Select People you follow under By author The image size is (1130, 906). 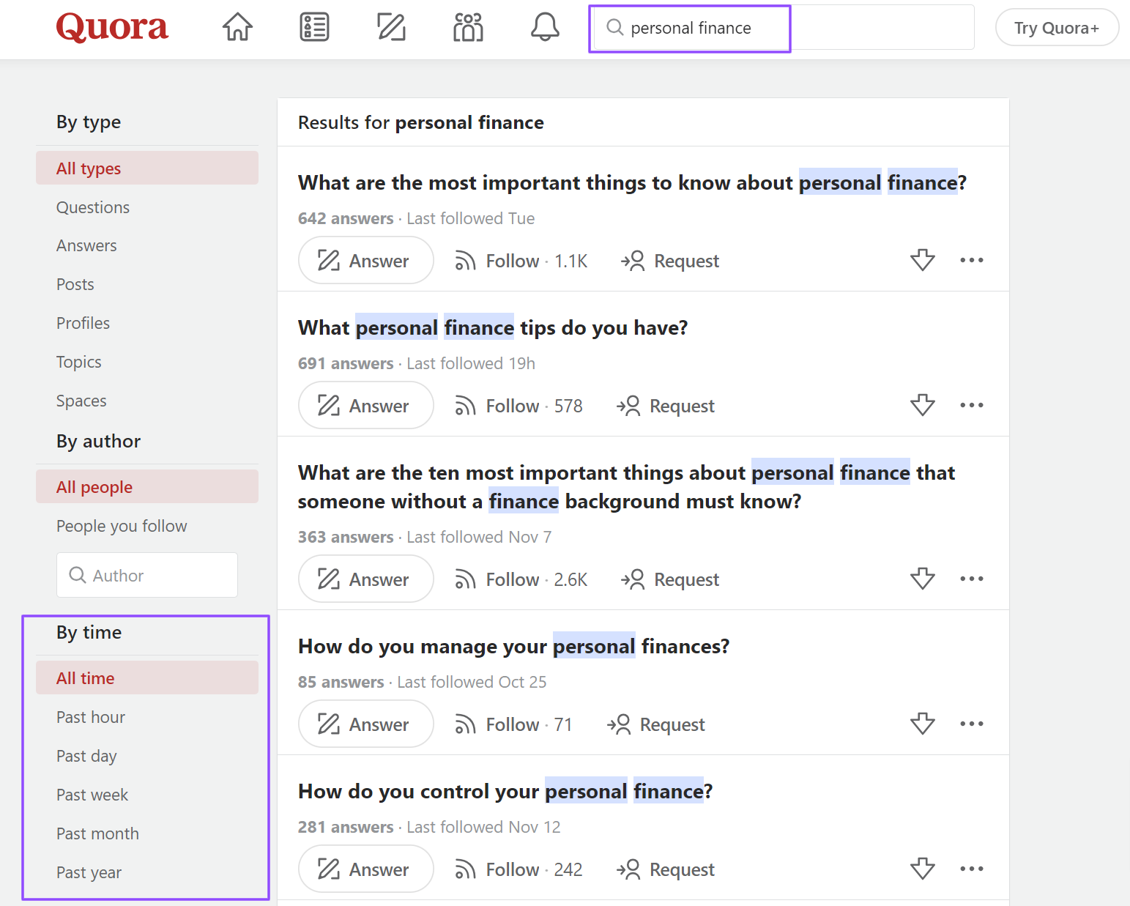122,526
